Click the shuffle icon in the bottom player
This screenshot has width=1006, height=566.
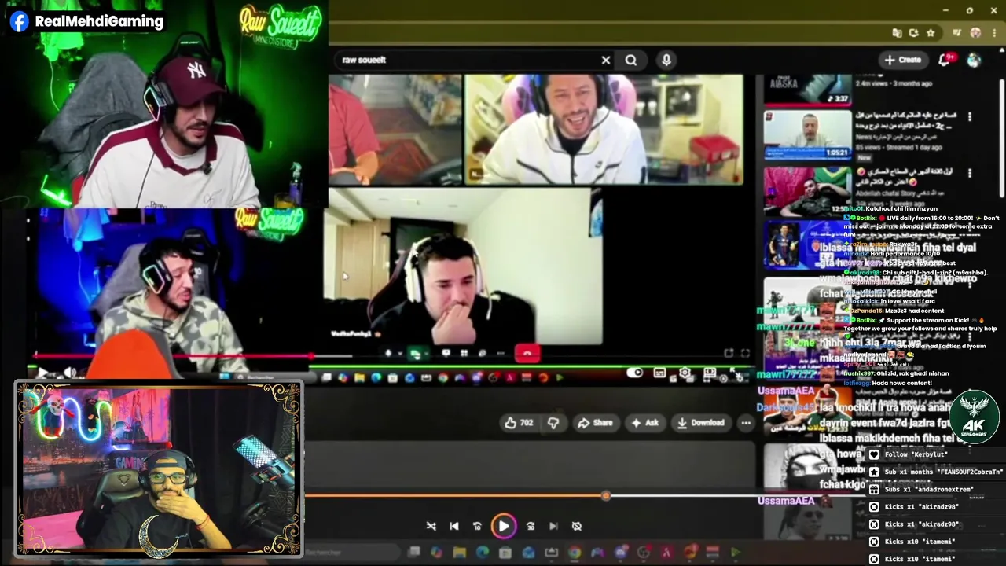tap(431, 526)
